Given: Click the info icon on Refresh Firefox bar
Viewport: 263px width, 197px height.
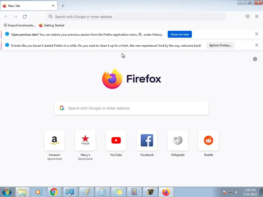Looking at the screenshot, I should coord(7,45).
